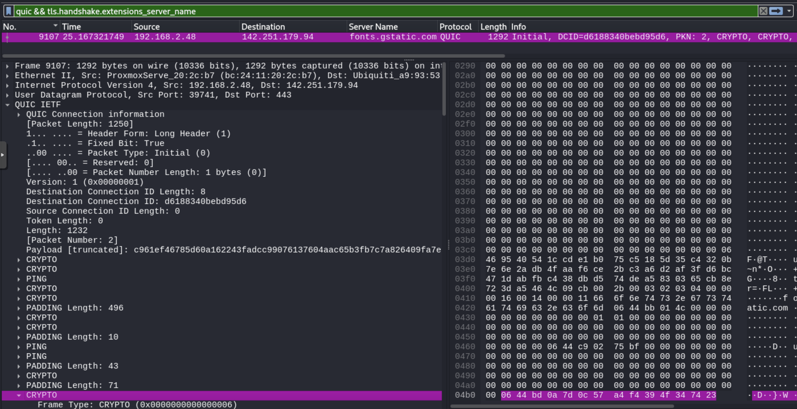Sort by the Time column header
Viewport: 797px width, 409px height.
[x=96, y=27]
